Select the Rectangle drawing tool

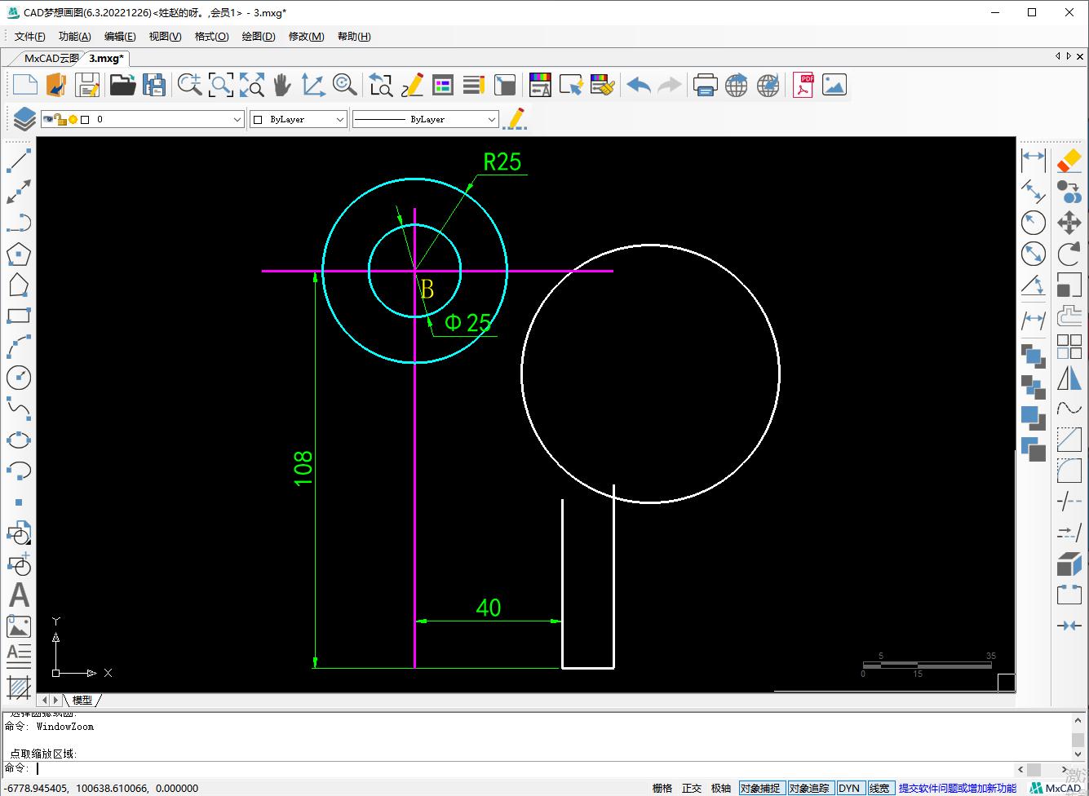(19, 316)
